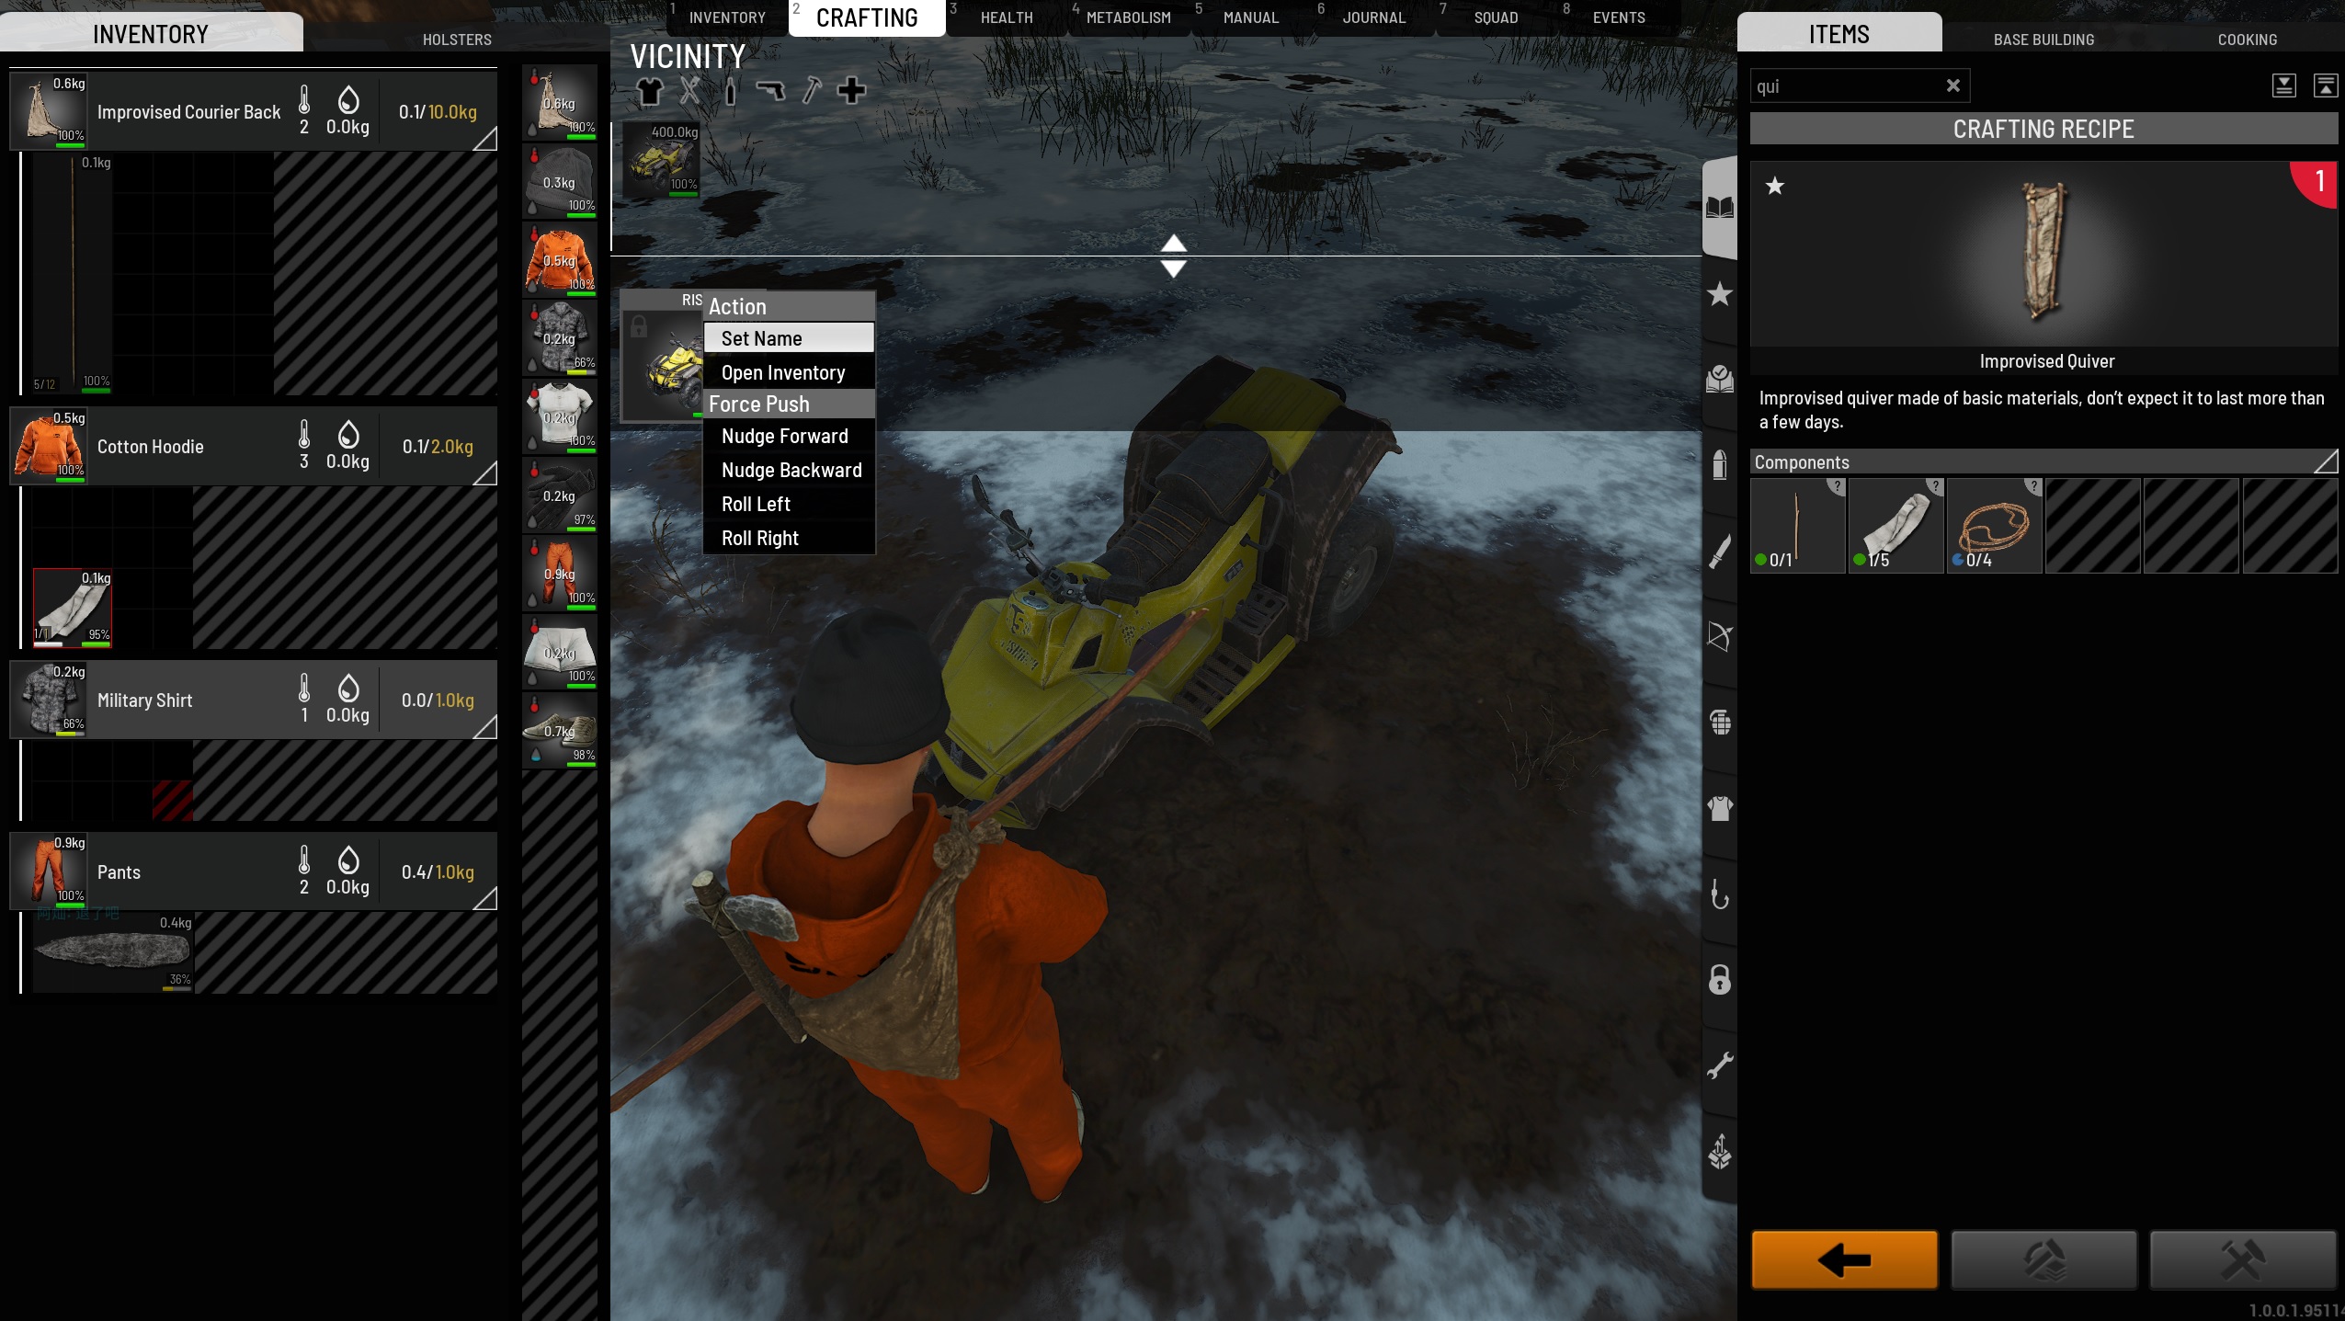Select the sneakers equipment slot
2345x1321 pixels.
click(x=560, y=730)
